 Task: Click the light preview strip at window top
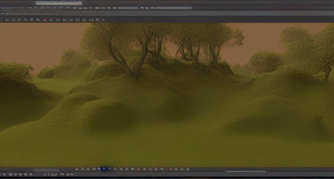tap(59, 3)
